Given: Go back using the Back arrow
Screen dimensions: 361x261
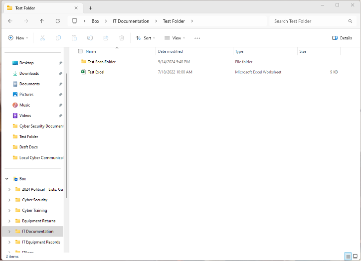Looking at the screenshot, I should click(x=10, y=21).
